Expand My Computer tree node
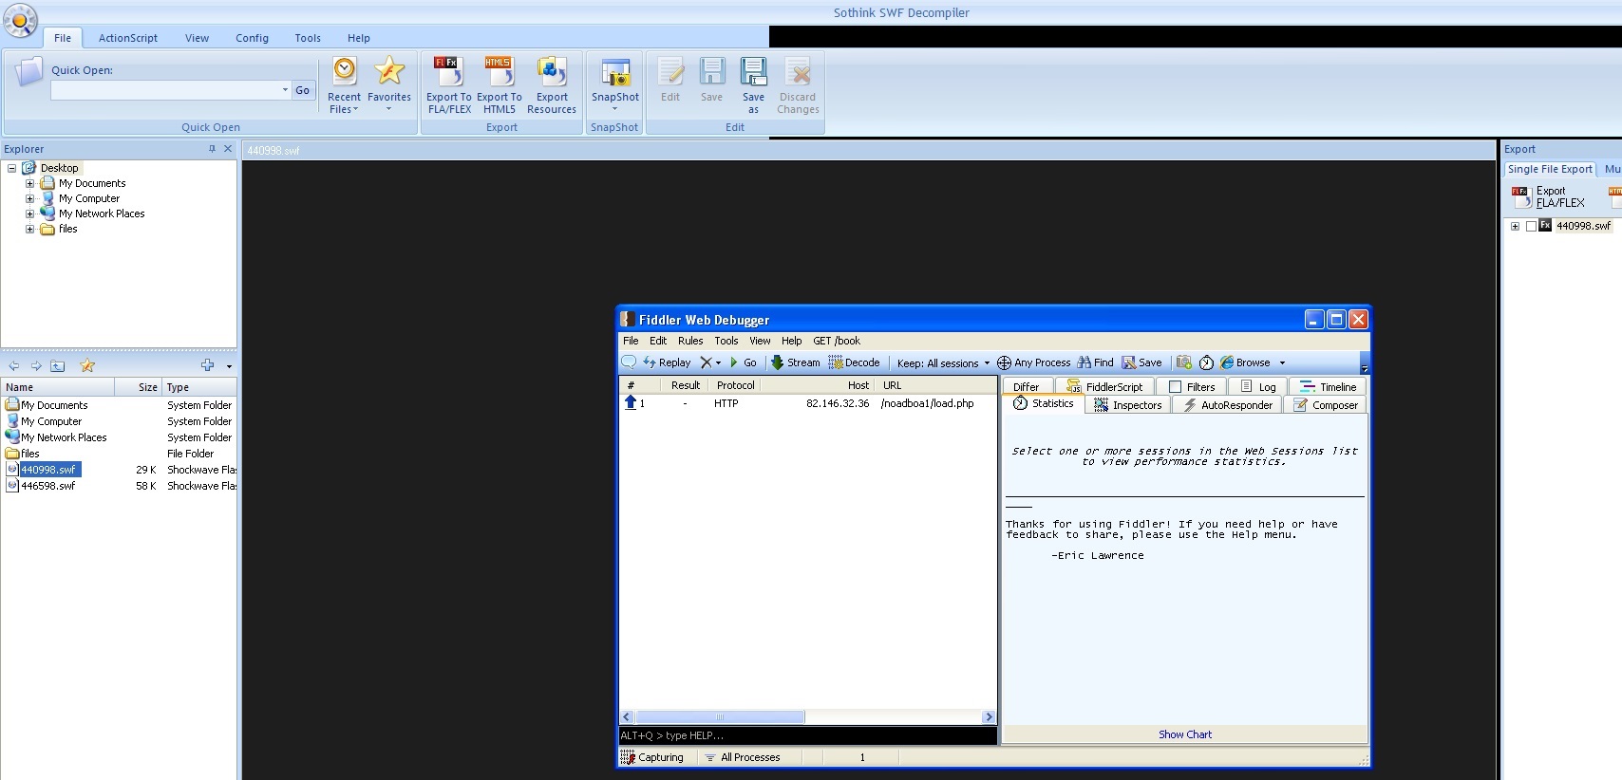 29,198
